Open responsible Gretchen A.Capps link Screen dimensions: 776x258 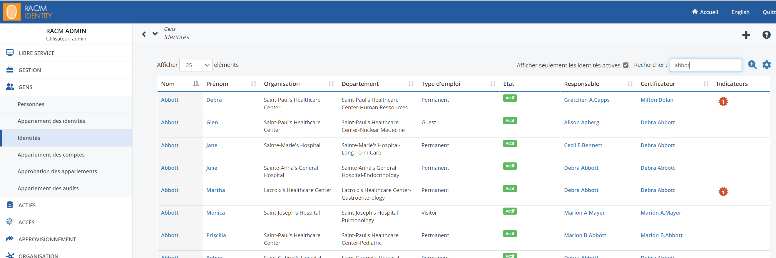586,100
